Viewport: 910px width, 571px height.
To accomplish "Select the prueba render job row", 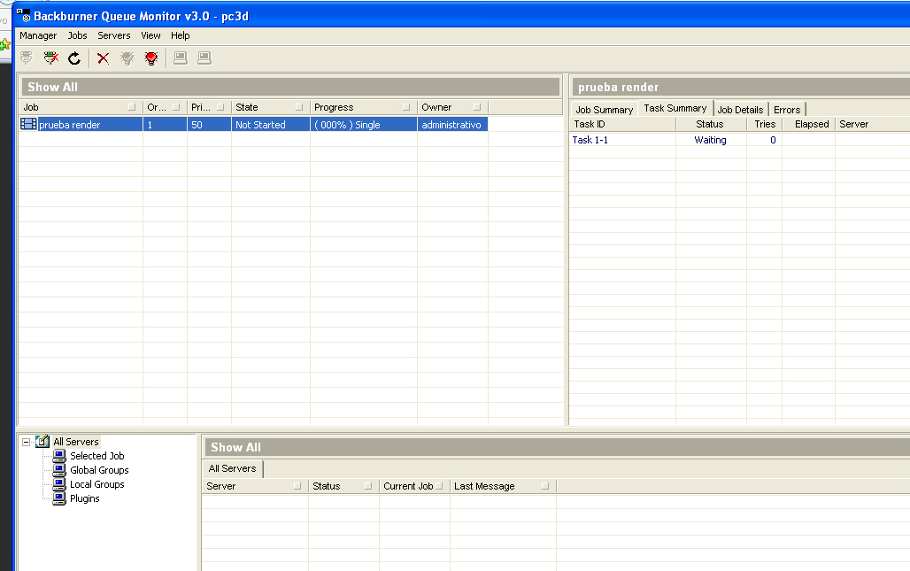I will 253,124.
